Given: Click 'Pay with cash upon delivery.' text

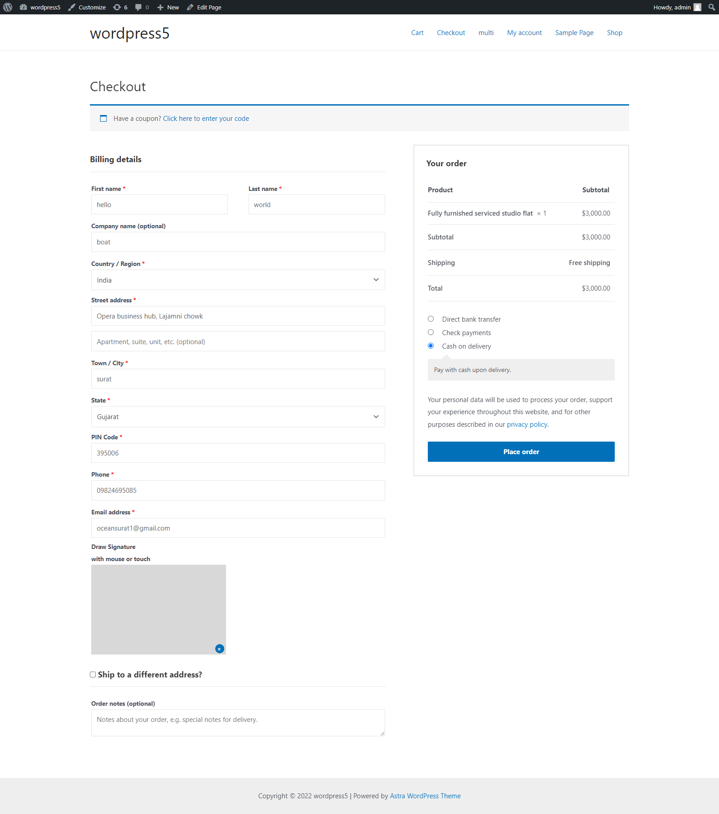Looking at the screenshot, I should 473,370.
